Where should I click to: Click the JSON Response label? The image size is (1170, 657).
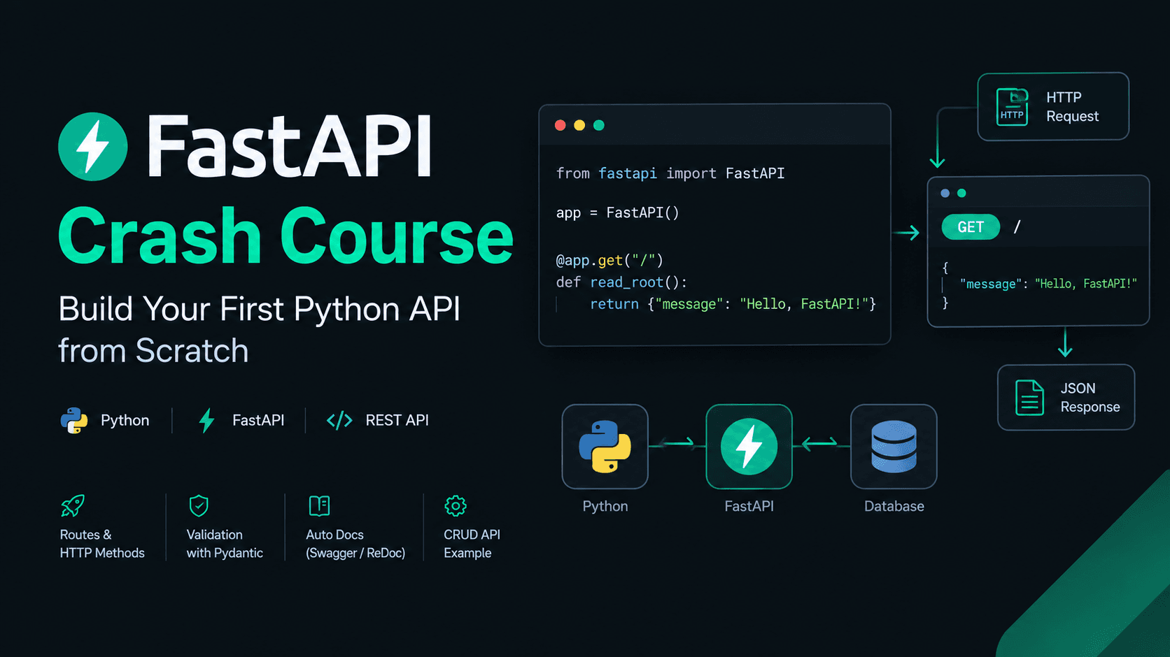(x=1090, y=398)
